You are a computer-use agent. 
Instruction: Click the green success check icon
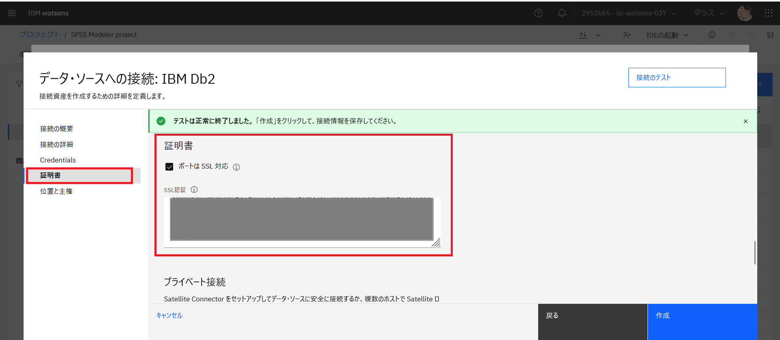pyautogui.click(x=161, y=121)
